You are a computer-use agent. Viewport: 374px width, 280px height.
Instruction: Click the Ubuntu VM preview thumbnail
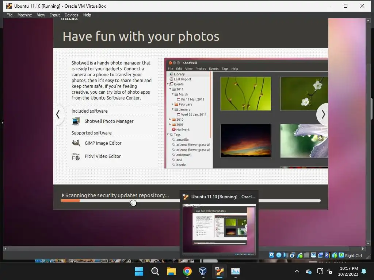219,230
